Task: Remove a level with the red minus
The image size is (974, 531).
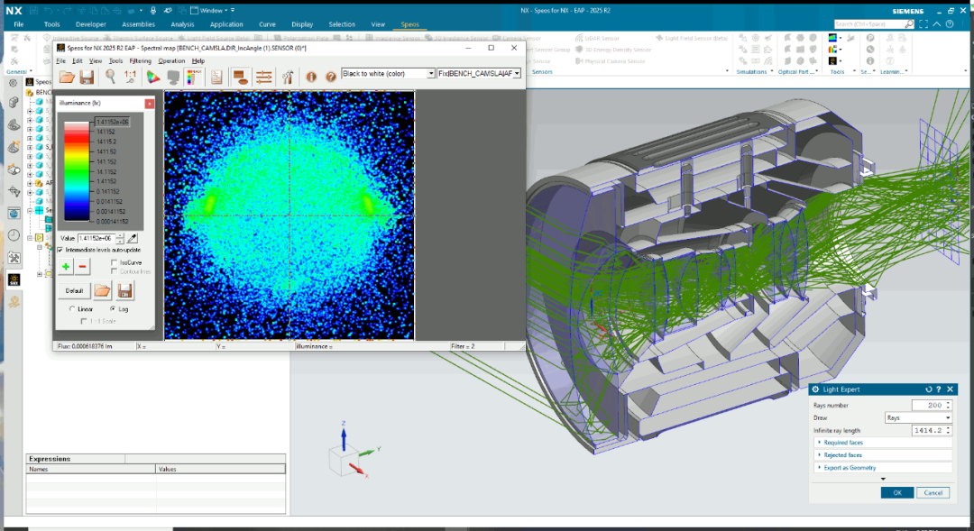Action: point(83,267)
